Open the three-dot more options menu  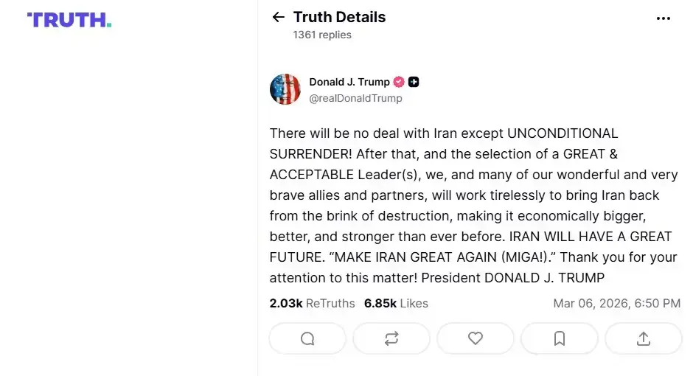[x=664, y=18]
